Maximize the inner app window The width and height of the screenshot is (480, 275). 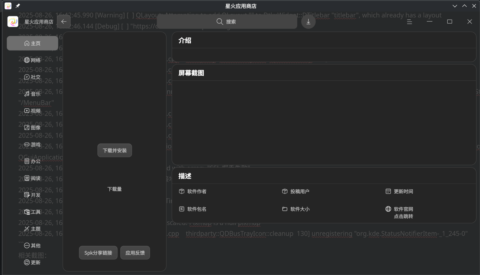450,22
